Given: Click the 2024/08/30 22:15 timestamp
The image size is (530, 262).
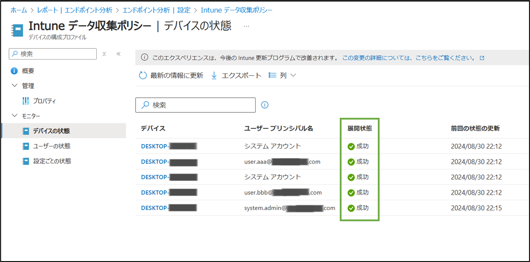Looking at the screenshot, I should click(476, 208).
